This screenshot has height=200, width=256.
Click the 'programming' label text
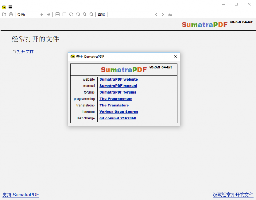[84, 99]
